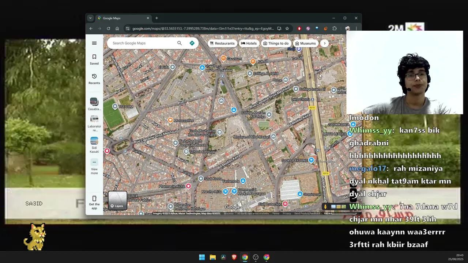Open Saved places in sidebar
The image size is (468, 263).
[x=94, y=59]
